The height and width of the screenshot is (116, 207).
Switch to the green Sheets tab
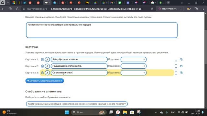point(120,3)
